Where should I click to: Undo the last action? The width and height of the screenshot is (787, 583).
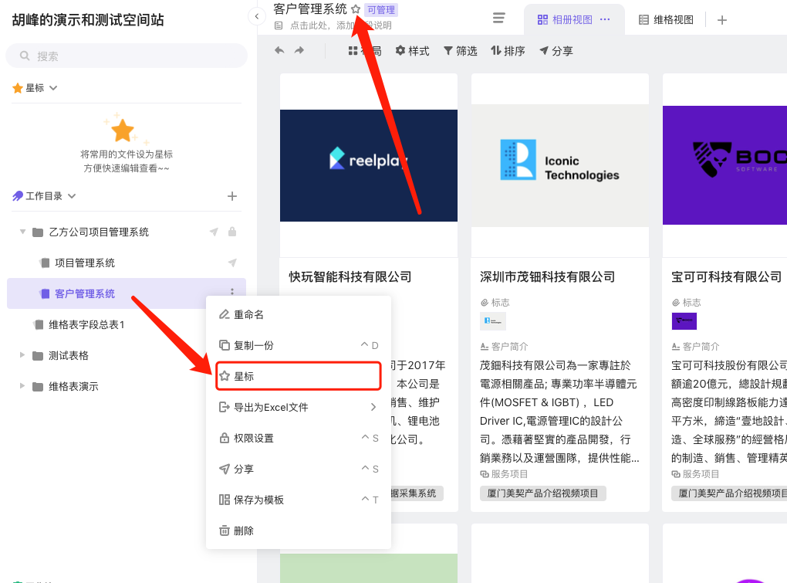pos(279,50)
